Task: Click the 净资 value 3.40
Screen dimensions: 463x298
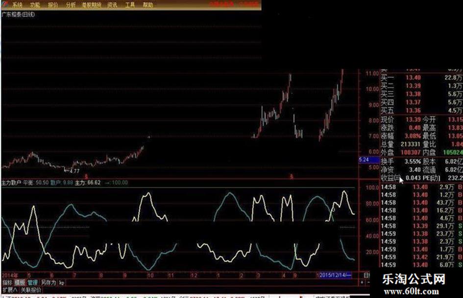Action: point(414,170)
